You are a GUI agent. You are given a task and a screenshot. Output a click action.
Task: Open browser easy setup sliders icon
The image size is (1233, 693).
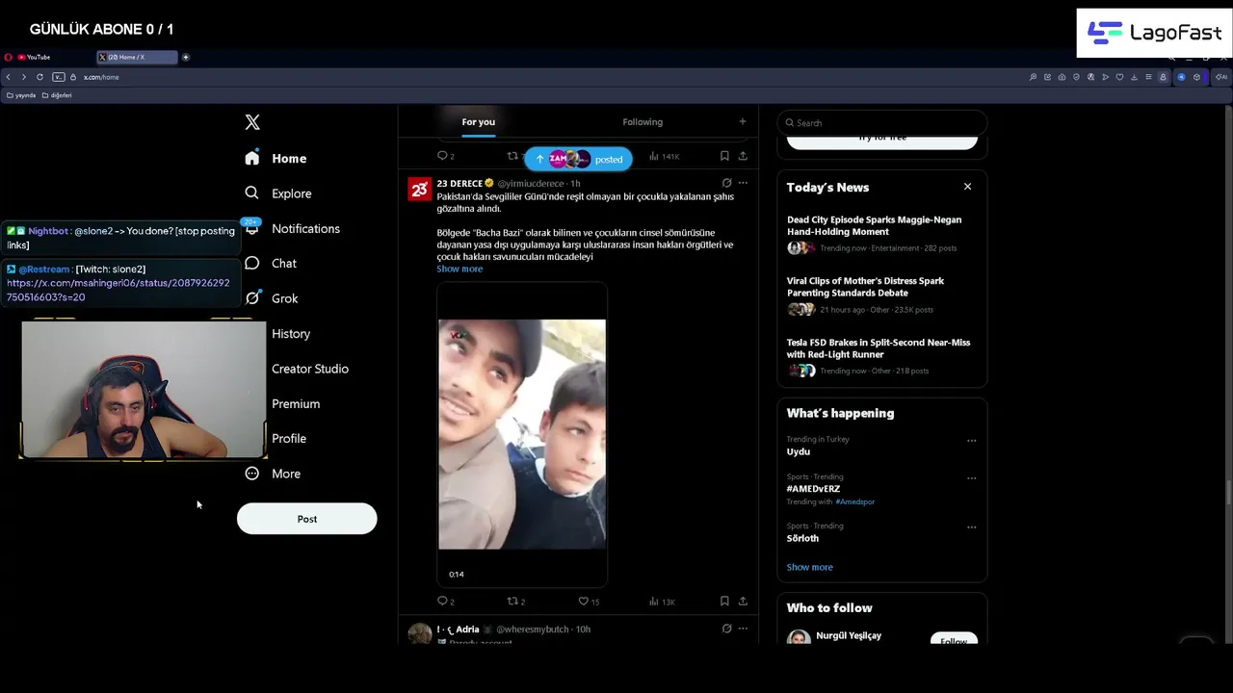point(1148,77)
